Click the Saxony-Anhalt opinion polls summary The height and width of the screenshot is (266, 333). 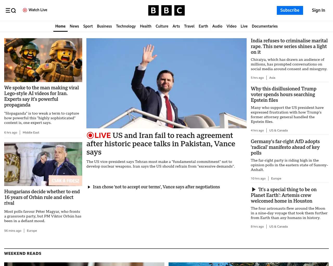click(x=289, y=165)
